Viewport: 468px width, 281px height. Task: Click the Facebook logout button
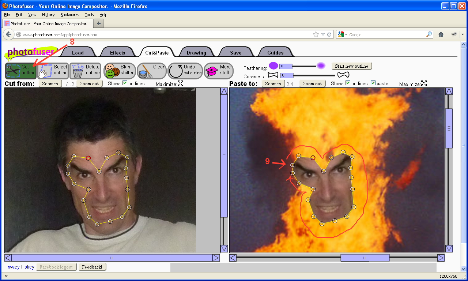(56, 267)
